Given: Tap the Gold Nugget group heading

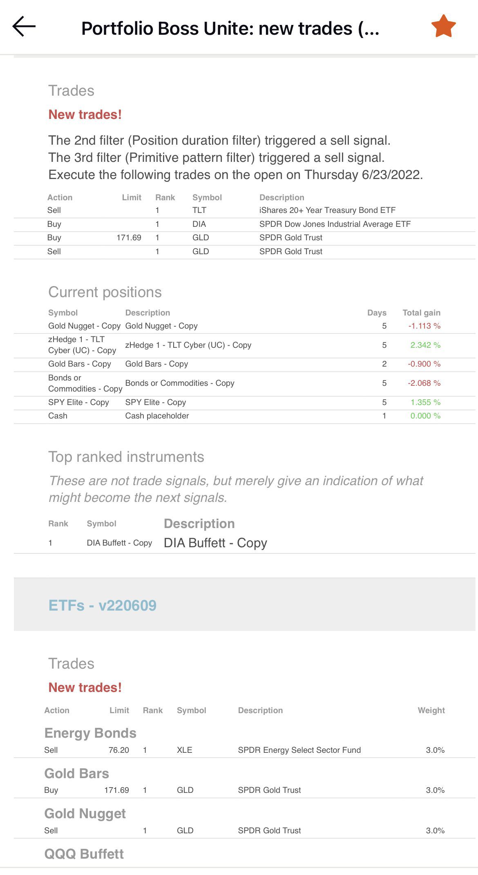Looking at the screenshot, I should (85, 814).
